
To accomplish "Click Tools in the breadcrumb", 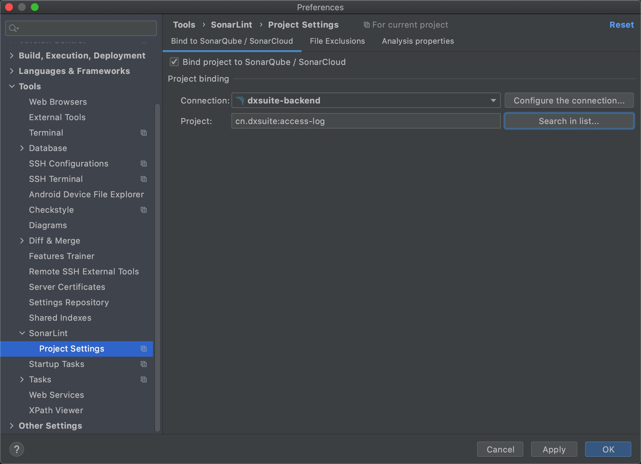I will pos(184,25).
